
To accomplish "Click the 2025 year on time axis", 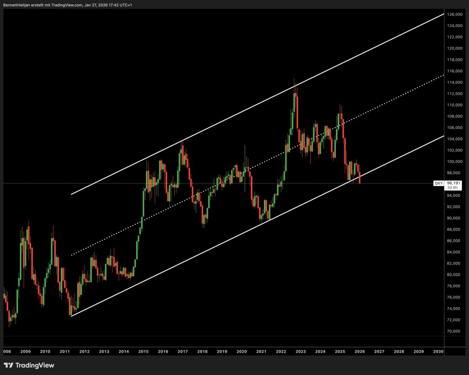I will 340,352.
